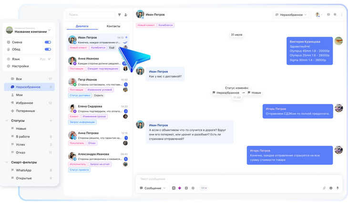Viewport: 348px width, 205px height.
Task: Open the Неразобранное status dropdown in header
Action: tap(291, 15)
